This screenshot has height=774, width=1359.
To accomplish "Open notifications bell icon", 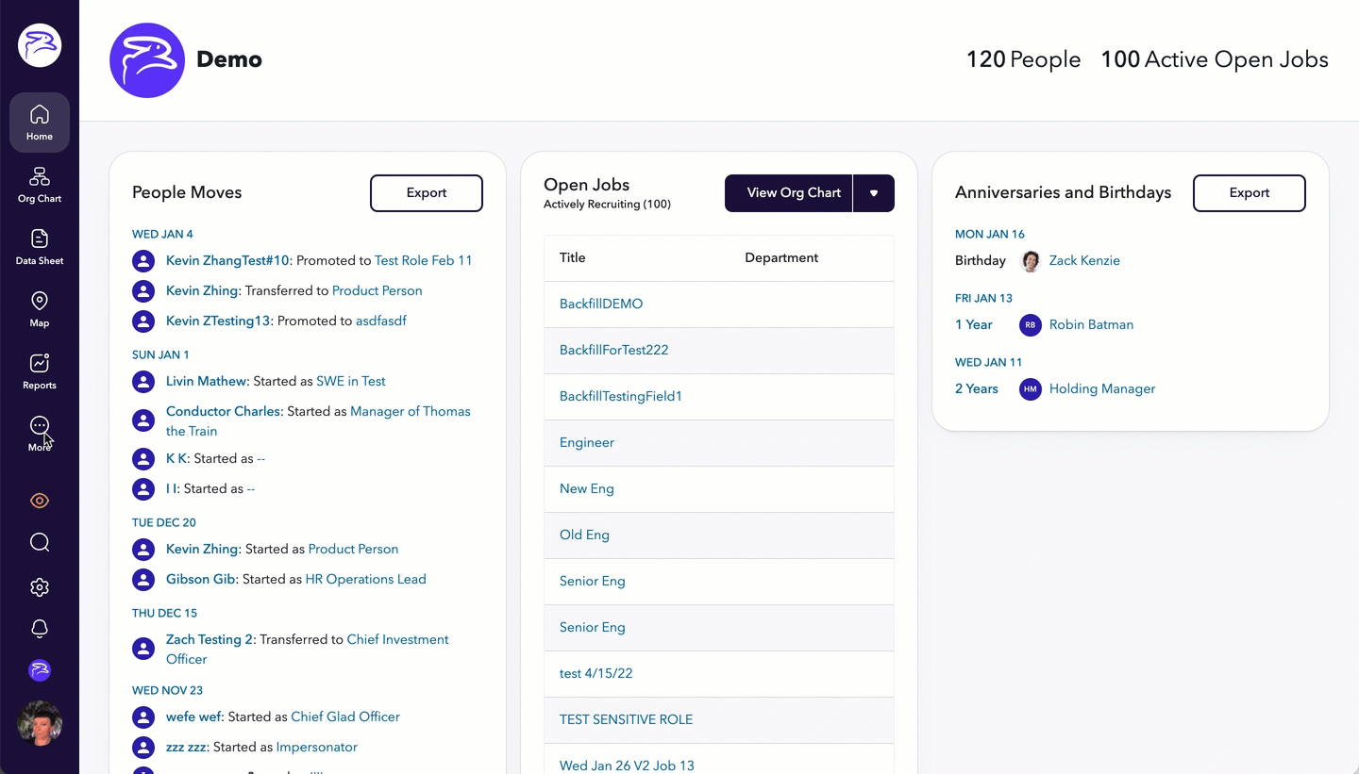I will 40,629.
